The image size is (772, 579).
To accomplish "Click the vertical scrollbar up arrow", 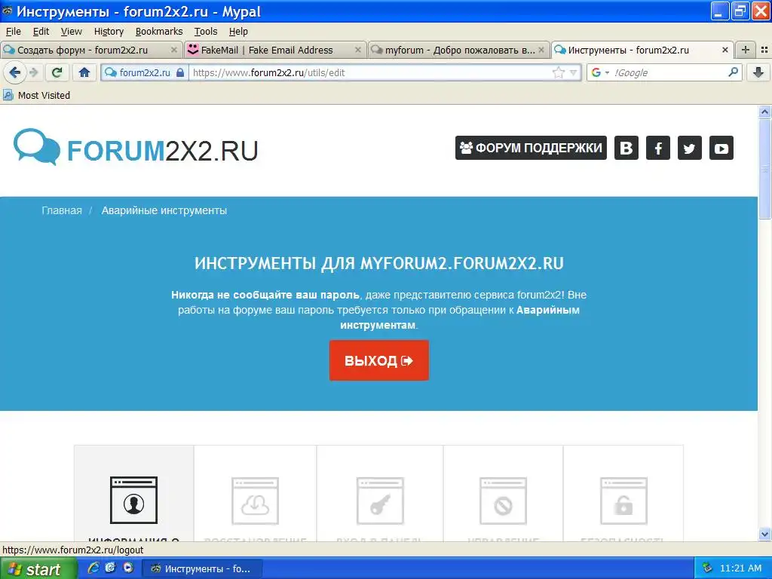I will tap(764, 112).
